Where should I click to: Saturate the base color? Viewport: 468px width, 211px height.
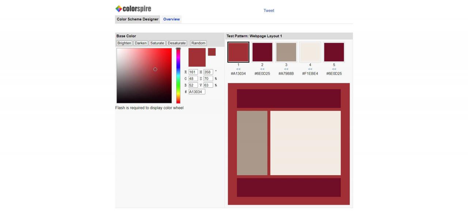click(157, 43)
